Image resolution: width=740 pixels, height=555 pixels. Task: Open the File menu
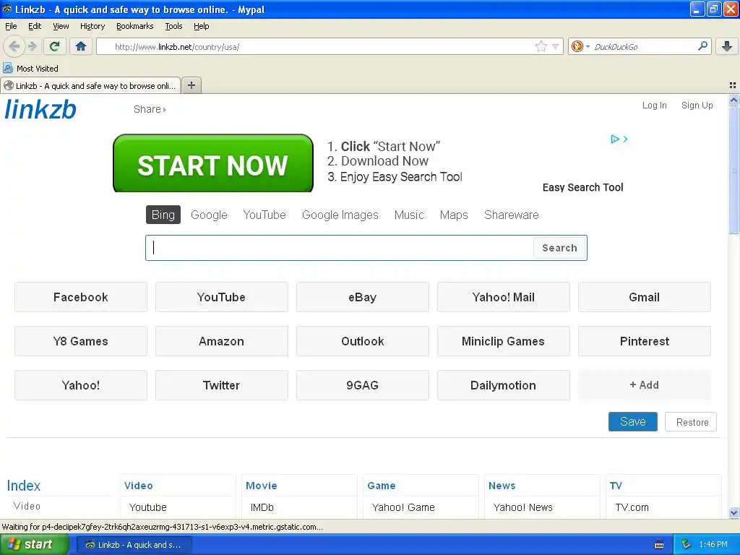(11, 26)
